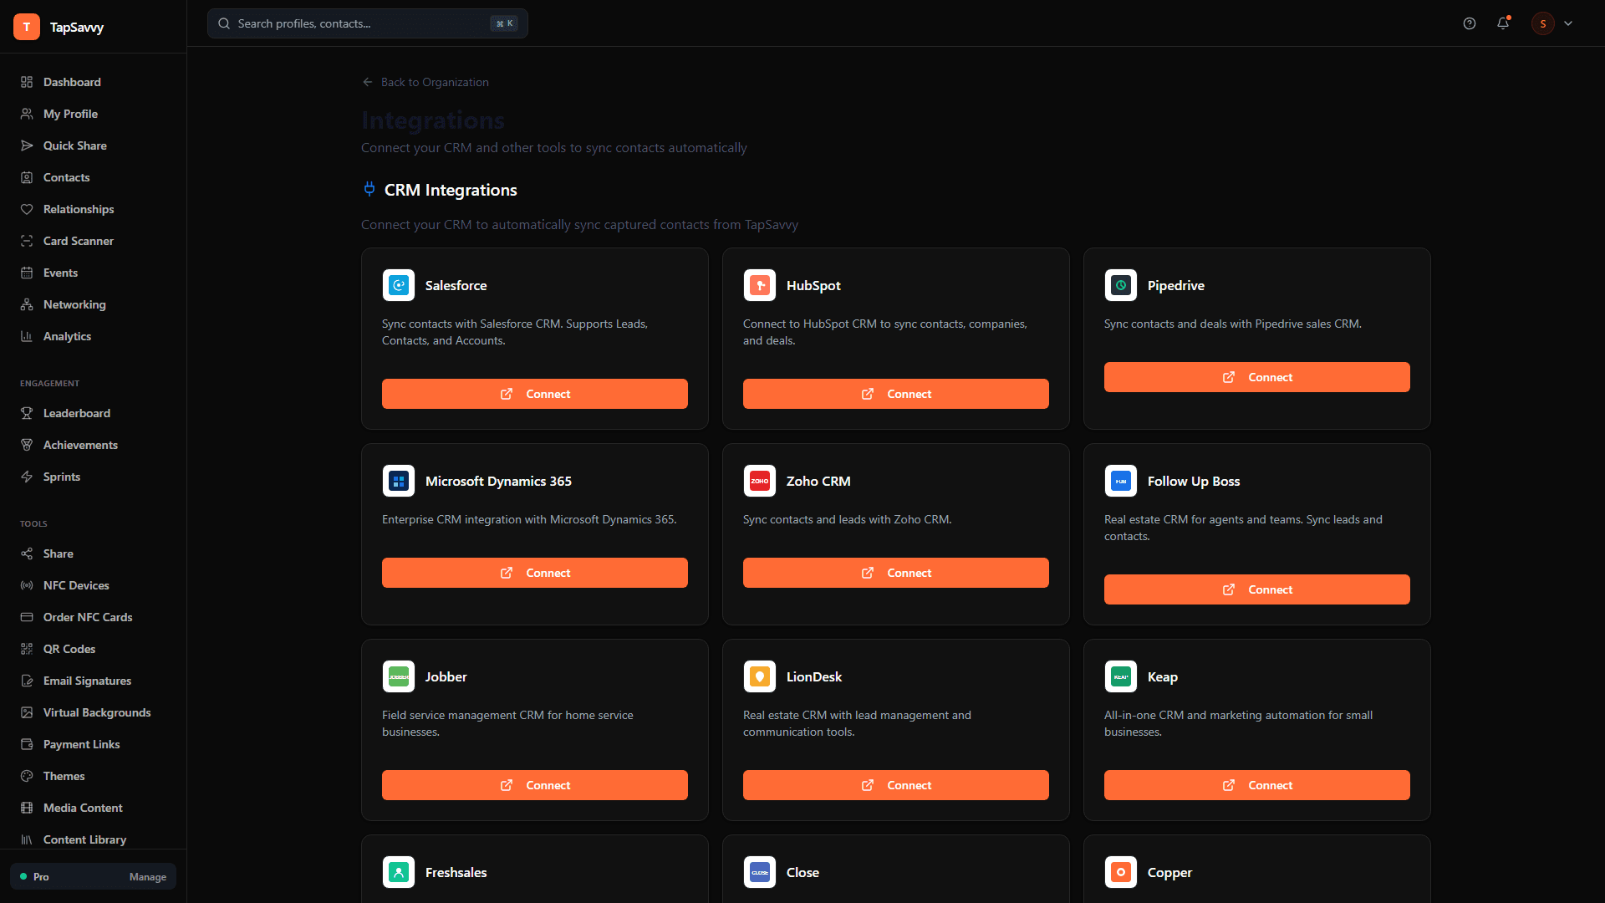Open the Leaderboard trophy icon

coord(27,413)
